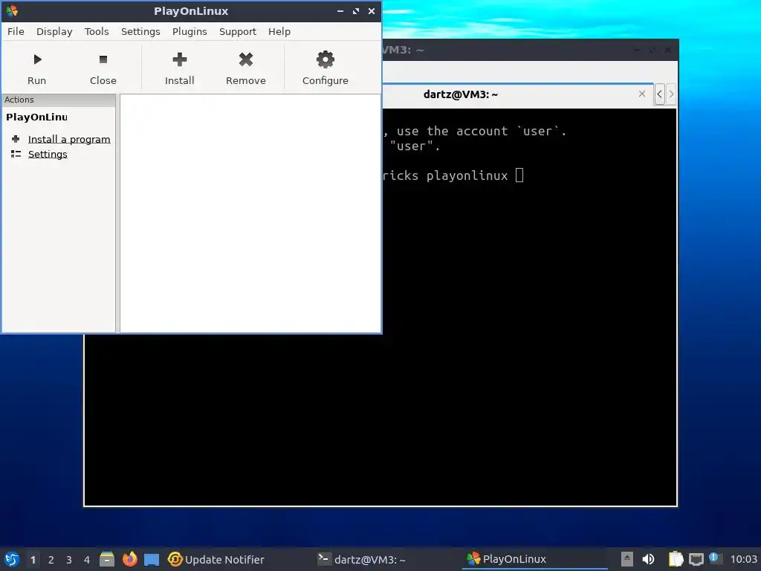Click the eject/removable media tray icon
761x571 pixels.
627,559
